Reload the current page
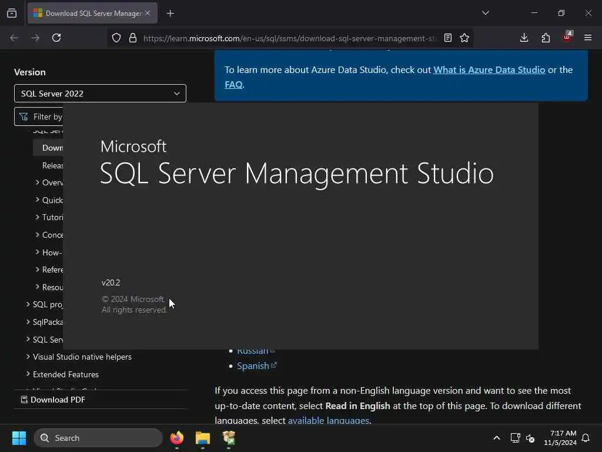 click(56, 38)
